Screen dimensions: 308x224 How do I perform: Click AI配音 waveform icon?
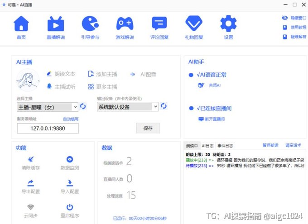tap(133, 74)
